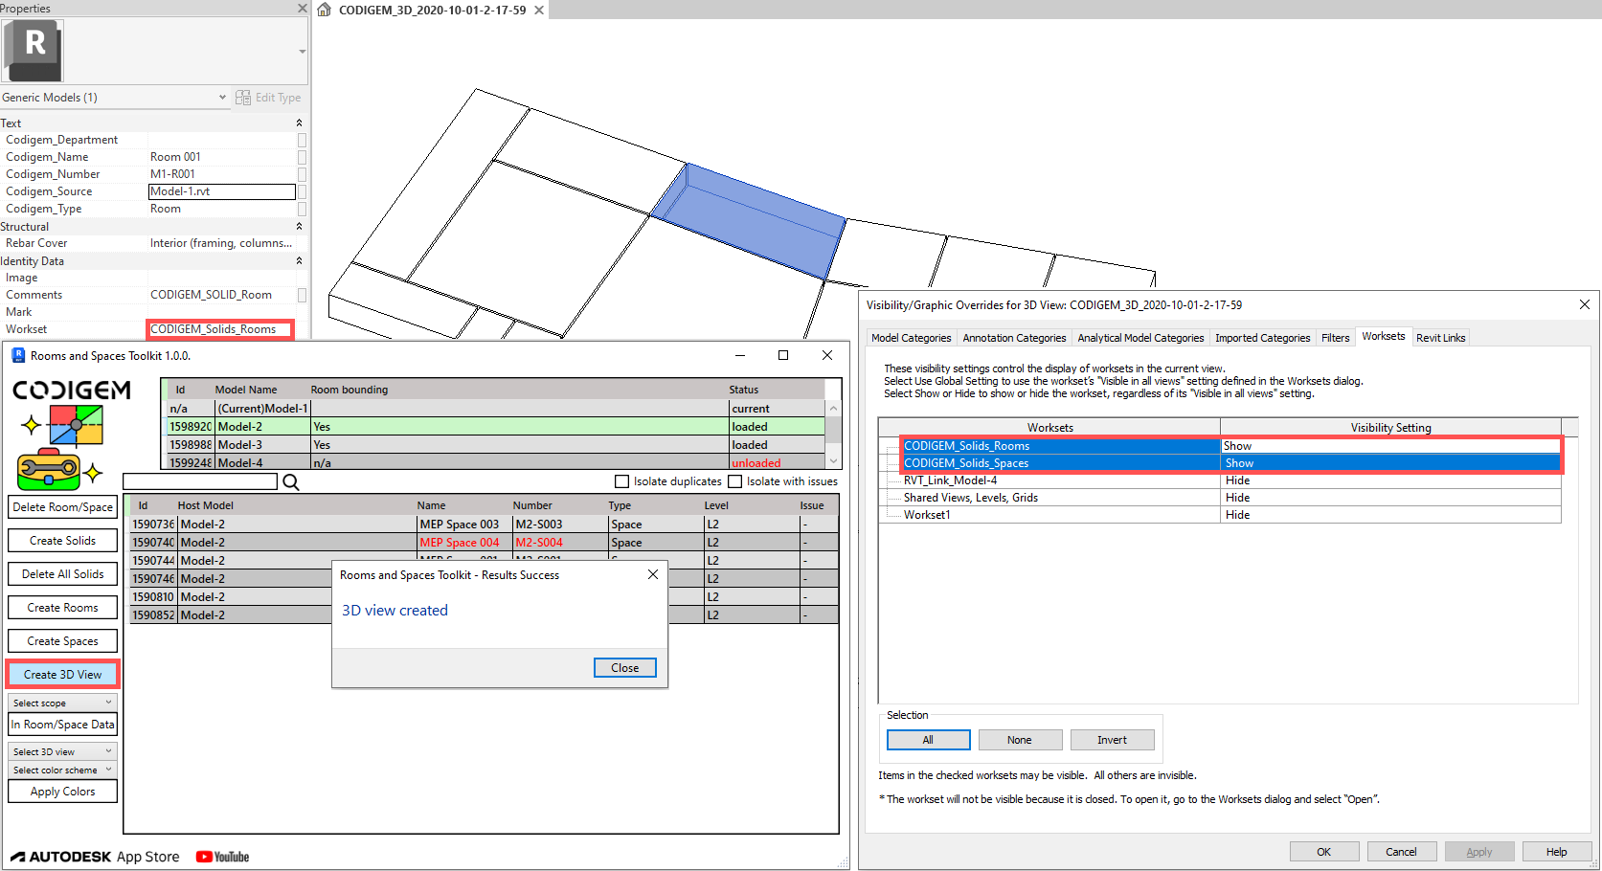Switch to the Revit Links tab
This screenshot has height=871, width=1602.
(1440, 338)
